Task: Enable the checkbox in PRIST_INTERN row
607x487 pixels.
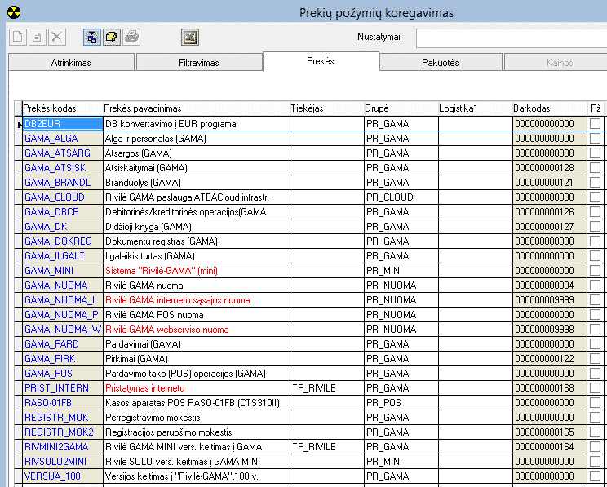Action: click(596, 388)
